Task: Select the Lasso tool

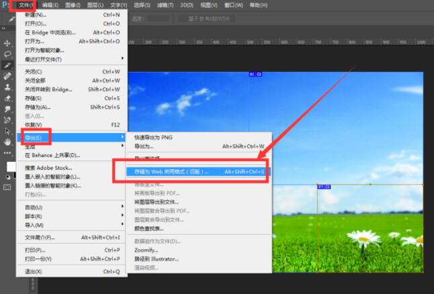Action: click(x=7, y=54)
